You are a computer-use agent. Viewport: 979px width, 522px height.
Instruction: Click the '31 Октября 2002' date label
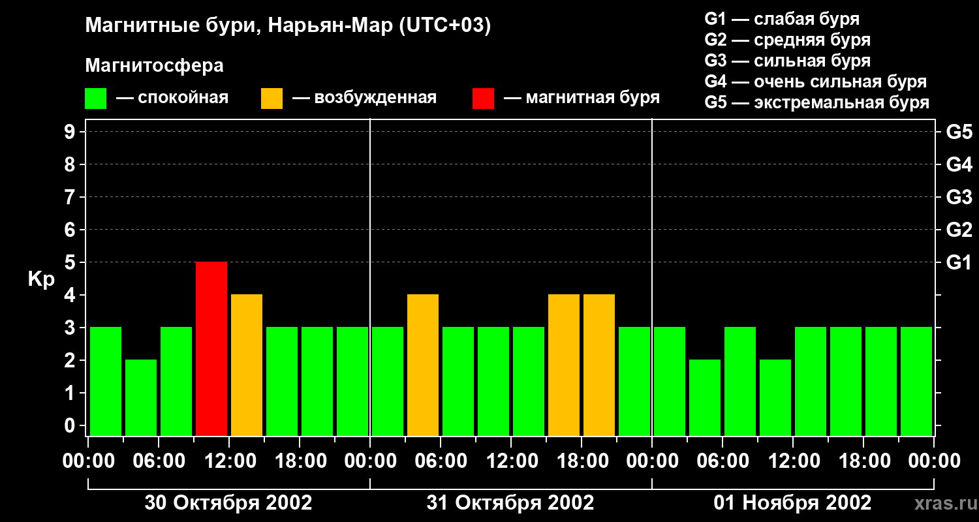pyautogui.click(x=510, y=503)
